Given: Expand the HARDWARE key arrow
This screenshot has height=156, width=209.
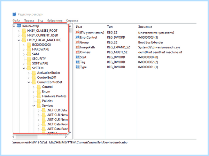Looking at the screenshot, I should (x=24, y=50).
